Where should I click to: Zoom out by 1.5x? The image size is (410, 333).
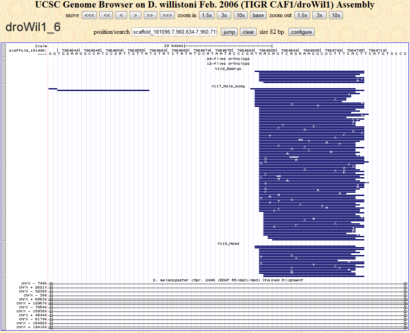pyautogui.click(x=302, y=15)
